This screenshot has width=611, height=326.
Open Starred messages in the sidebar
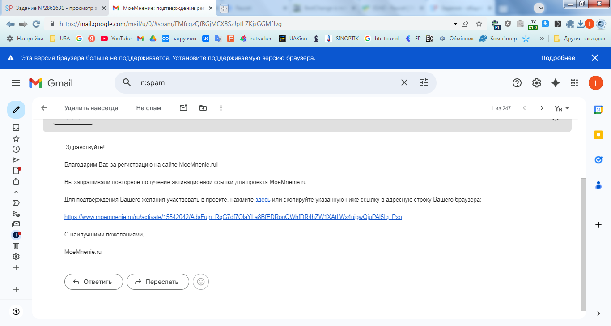point(16,138)
